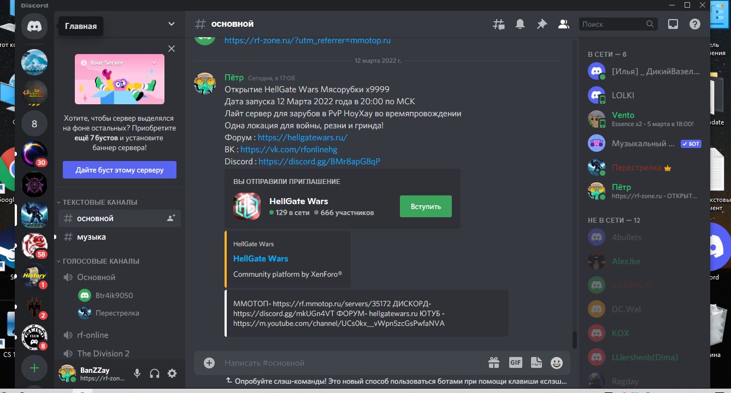Open server icon with 30 badge
This screenshot has width=731, height=393.
[x=34, y=154]
